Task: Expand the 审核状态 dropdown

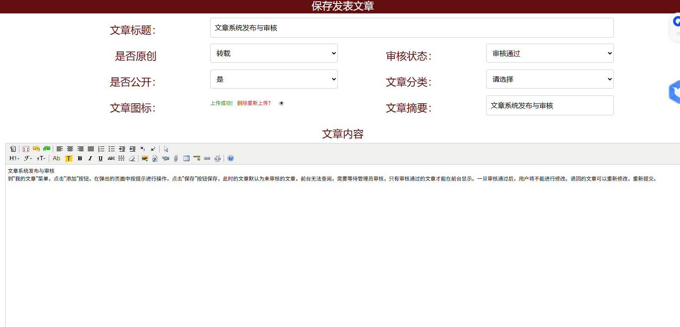Action: tap(549, 53)
